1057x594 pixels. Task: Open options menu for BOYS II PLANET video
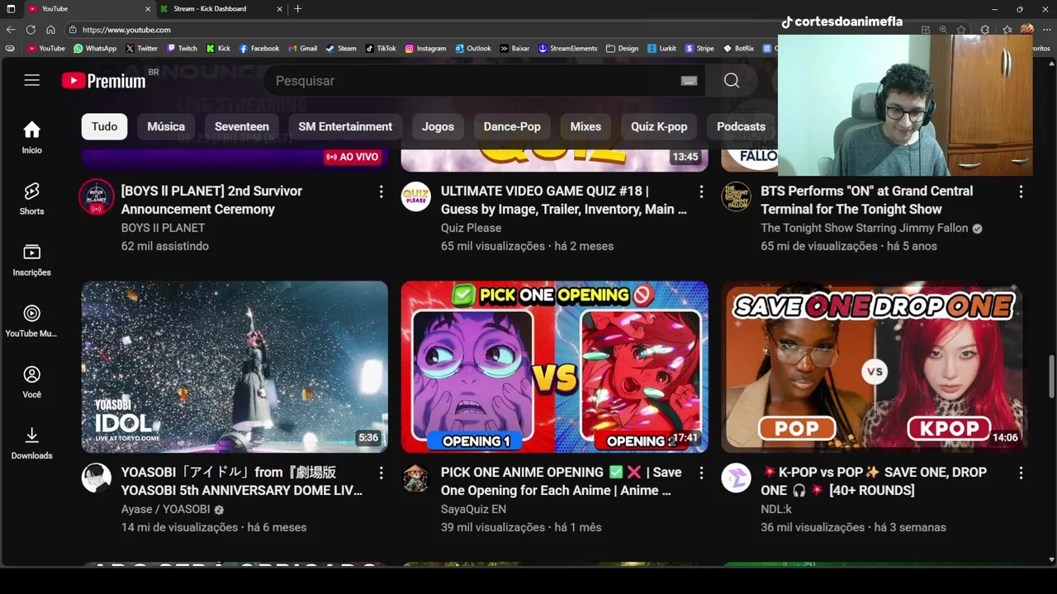[381, 191]
